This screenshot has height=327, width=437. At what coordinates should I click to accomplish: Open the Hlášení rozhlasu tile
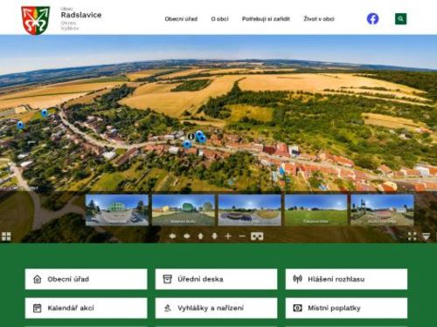[346, 279]
